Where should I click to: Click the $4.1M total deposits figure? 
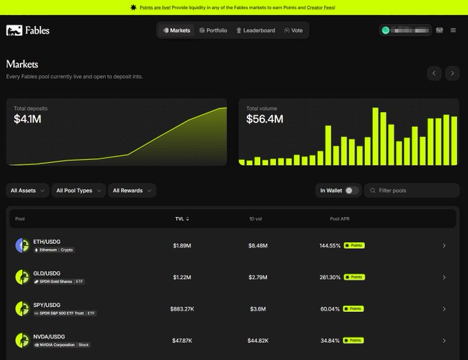(x=28, y=119)
